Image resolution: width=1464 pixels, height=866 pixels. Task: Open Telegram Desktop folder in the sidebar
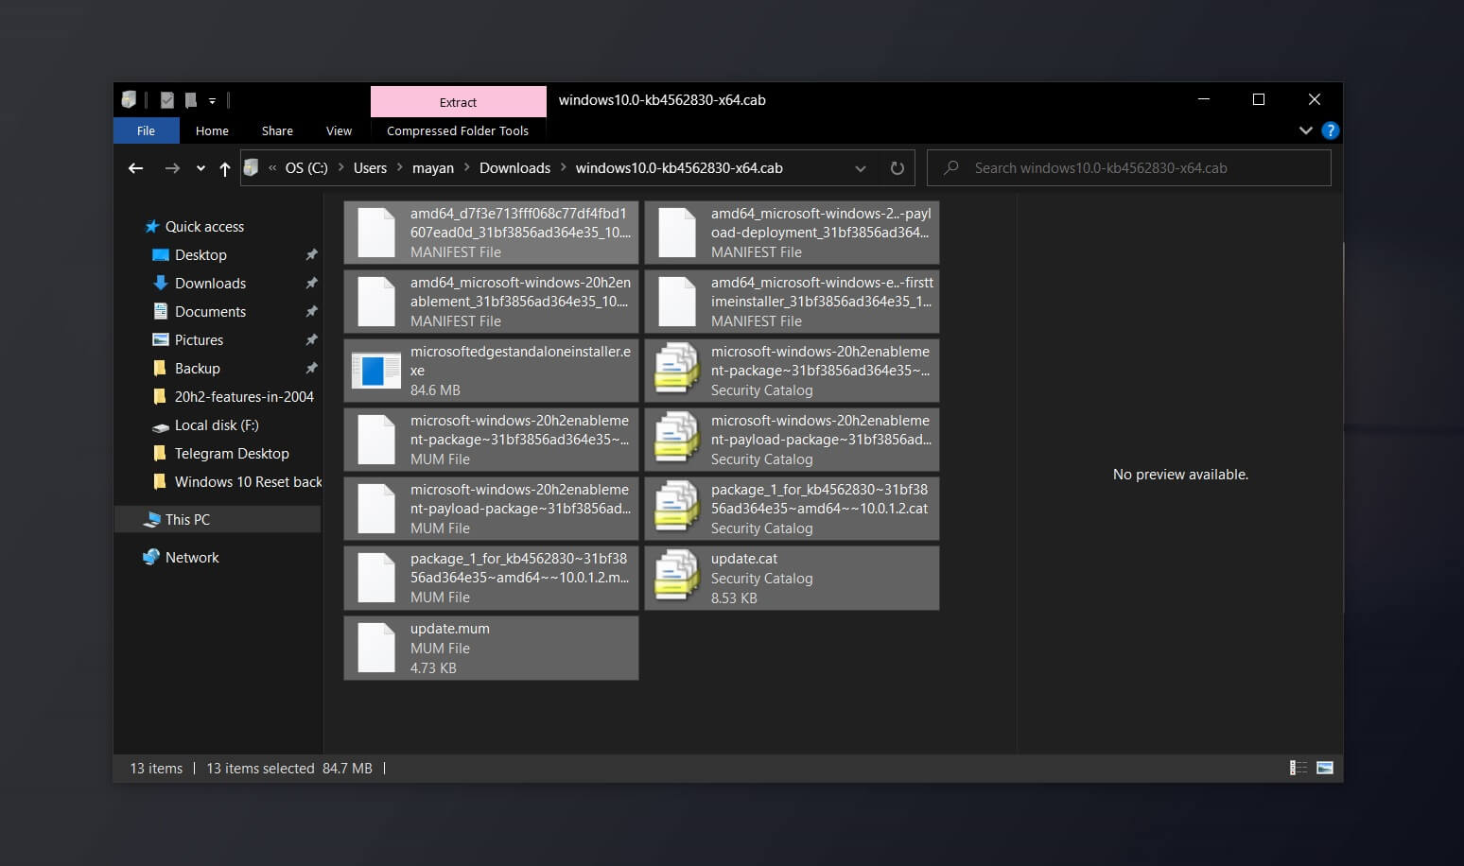coord(232,454)
